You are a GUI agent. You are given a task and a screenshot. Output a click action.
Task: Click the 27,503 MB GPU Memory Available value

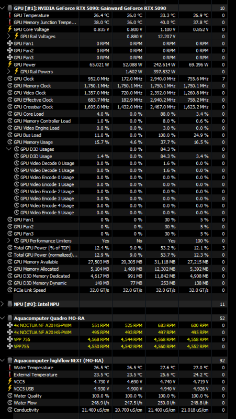(x=98, y=262)
